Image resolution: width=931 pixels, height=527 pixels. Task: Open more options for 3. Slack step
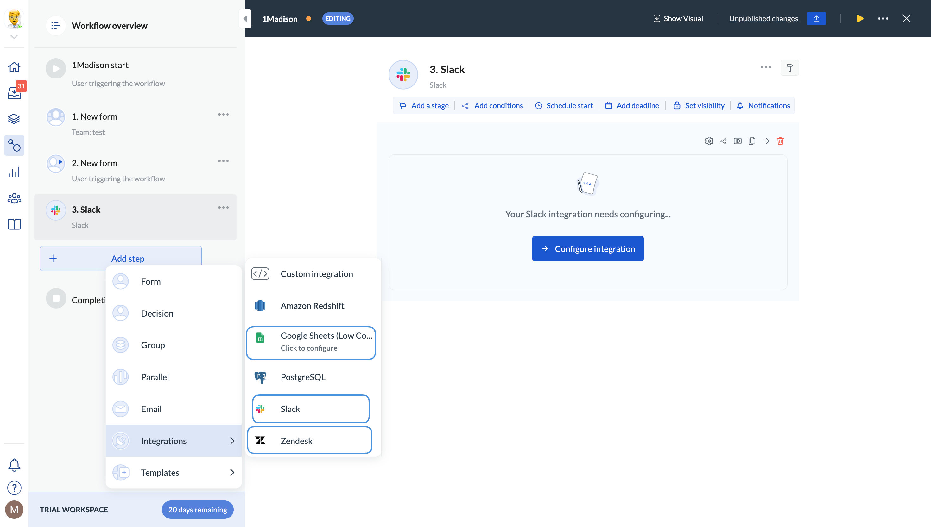coord(224,207)
